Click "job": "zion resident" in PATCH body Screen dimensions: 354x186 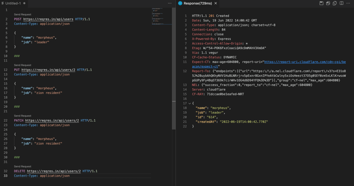point(42,143)
